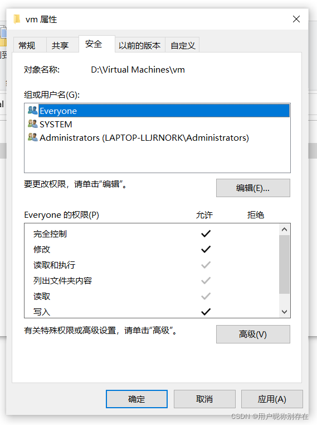Click the 列出文件夹内容 permission label
The image size is (317, 425).
[63, 280]
